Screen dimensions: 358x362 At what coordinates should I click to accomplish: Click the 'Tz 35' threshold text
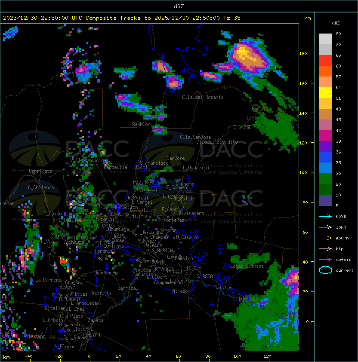232,18
